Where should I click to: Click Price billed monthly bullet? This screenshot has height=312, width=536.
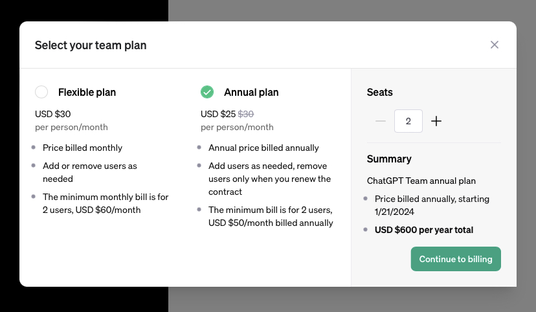click(x=82, y=148)
